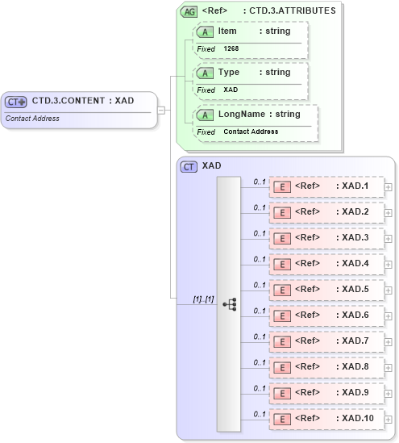
Task: Click the E icon of XAD.7
Action: 282,342
